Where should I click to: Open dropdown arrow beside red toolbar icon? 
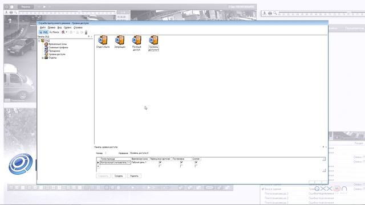pyautogui.click(x=66, y=32)
